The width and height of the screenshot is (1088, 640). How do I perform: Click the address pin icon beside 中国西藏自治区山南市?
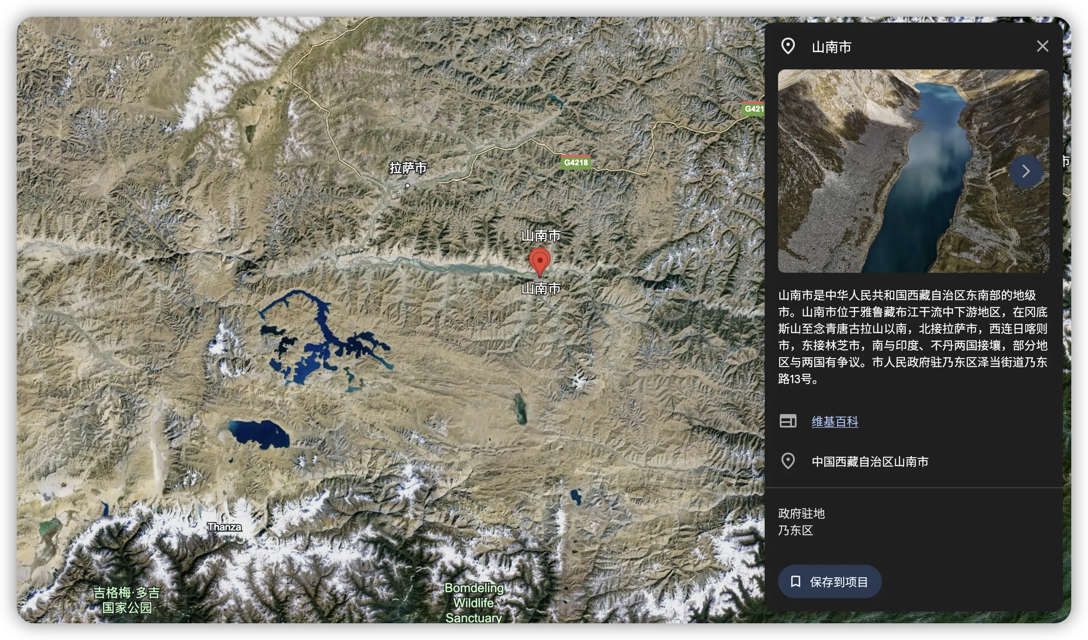coord(788,461)
